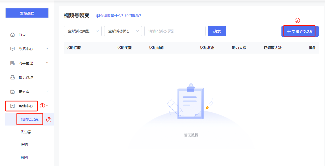Select the 营销中心 menu item
The width and height of the screenshot is (325, 166).
26,106
